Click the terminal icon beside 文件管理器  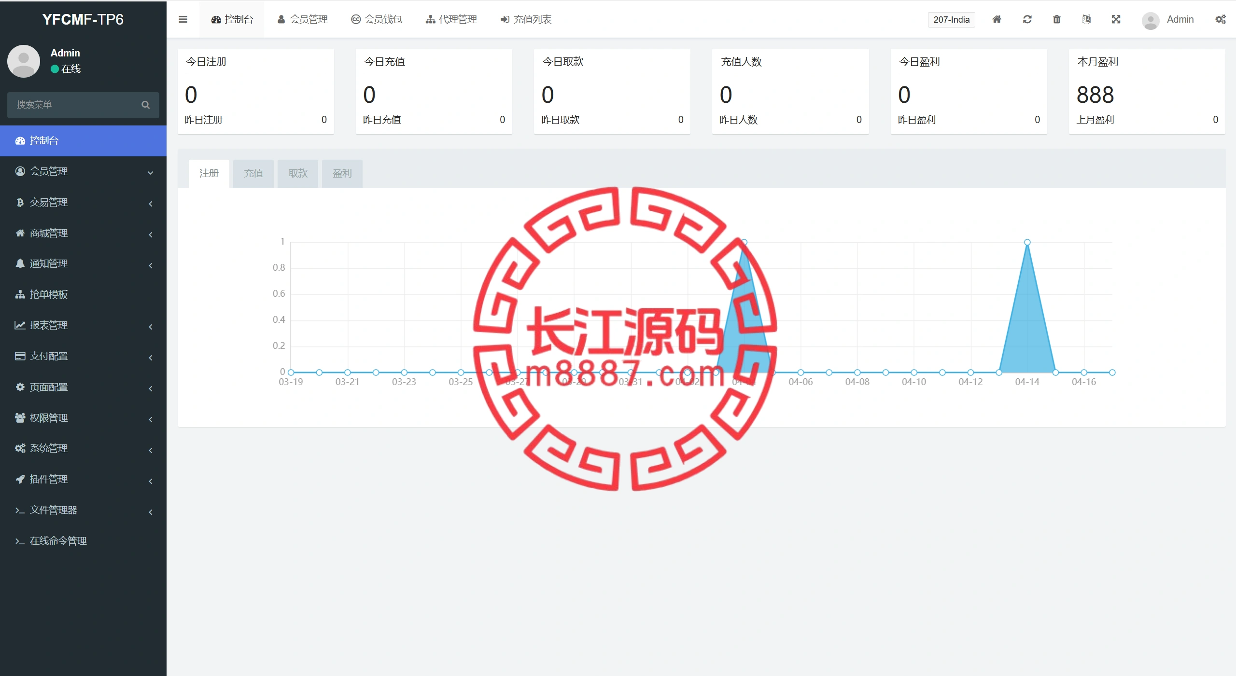coord(20,510)
